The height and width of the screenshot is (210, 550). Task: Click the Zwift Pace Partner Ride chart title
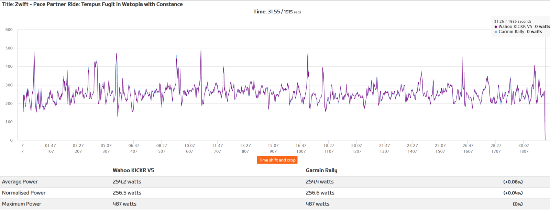92,4
